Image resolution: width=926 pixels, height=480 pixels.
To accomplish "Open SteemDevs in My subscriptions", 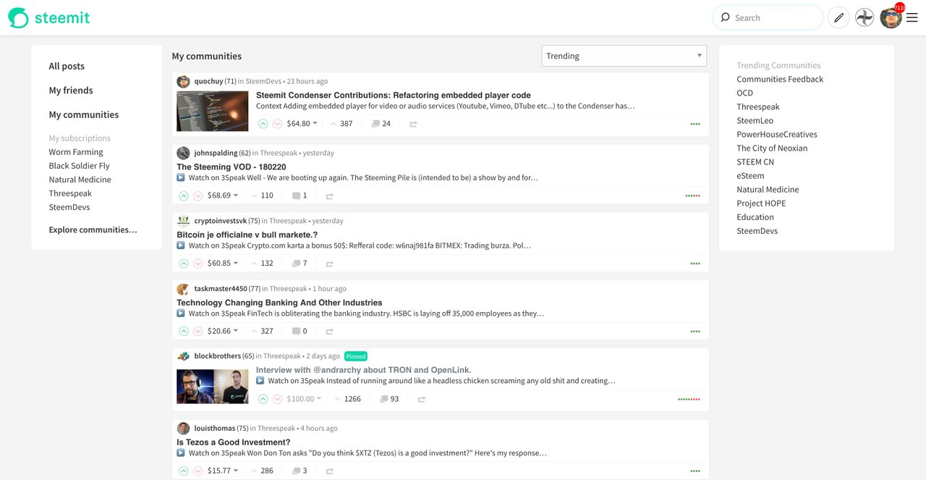I will point(69,207).
